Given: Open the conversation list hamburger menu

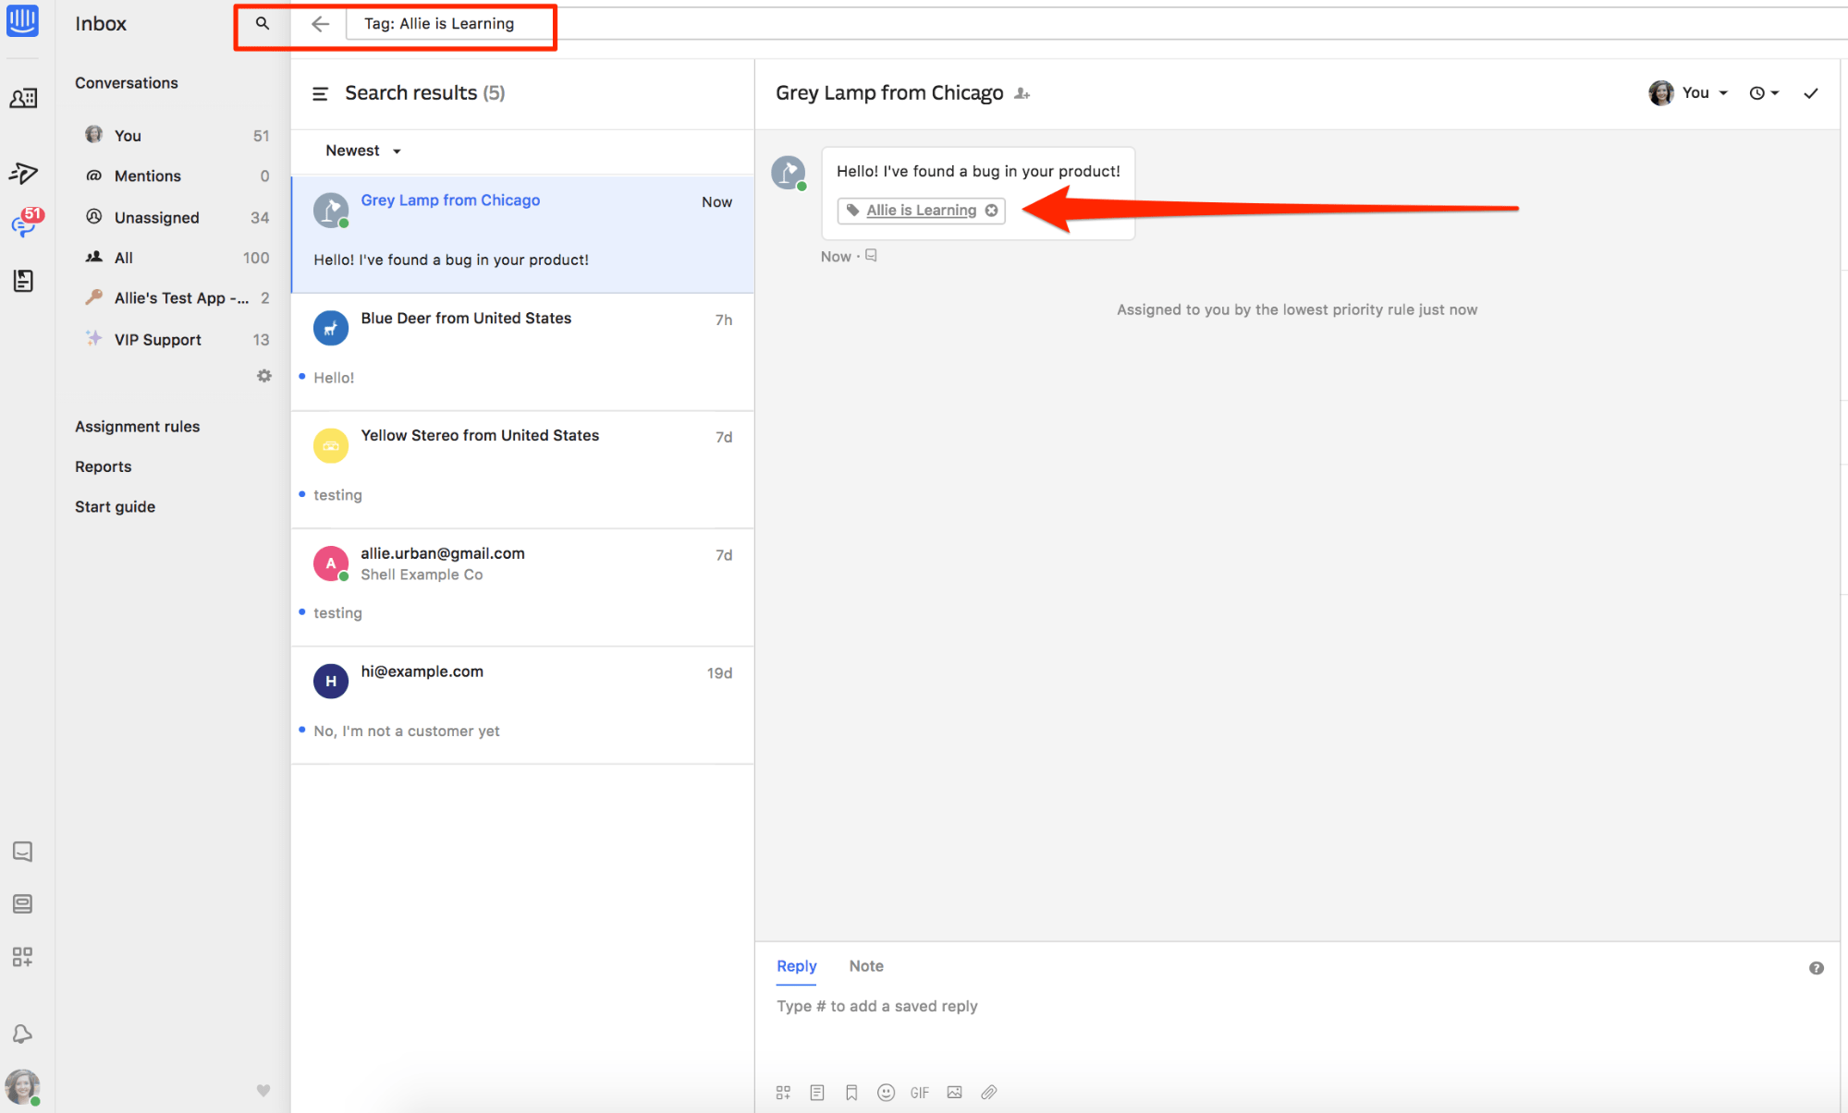Looking at the screenshot, I should click(x=320, y=93).
